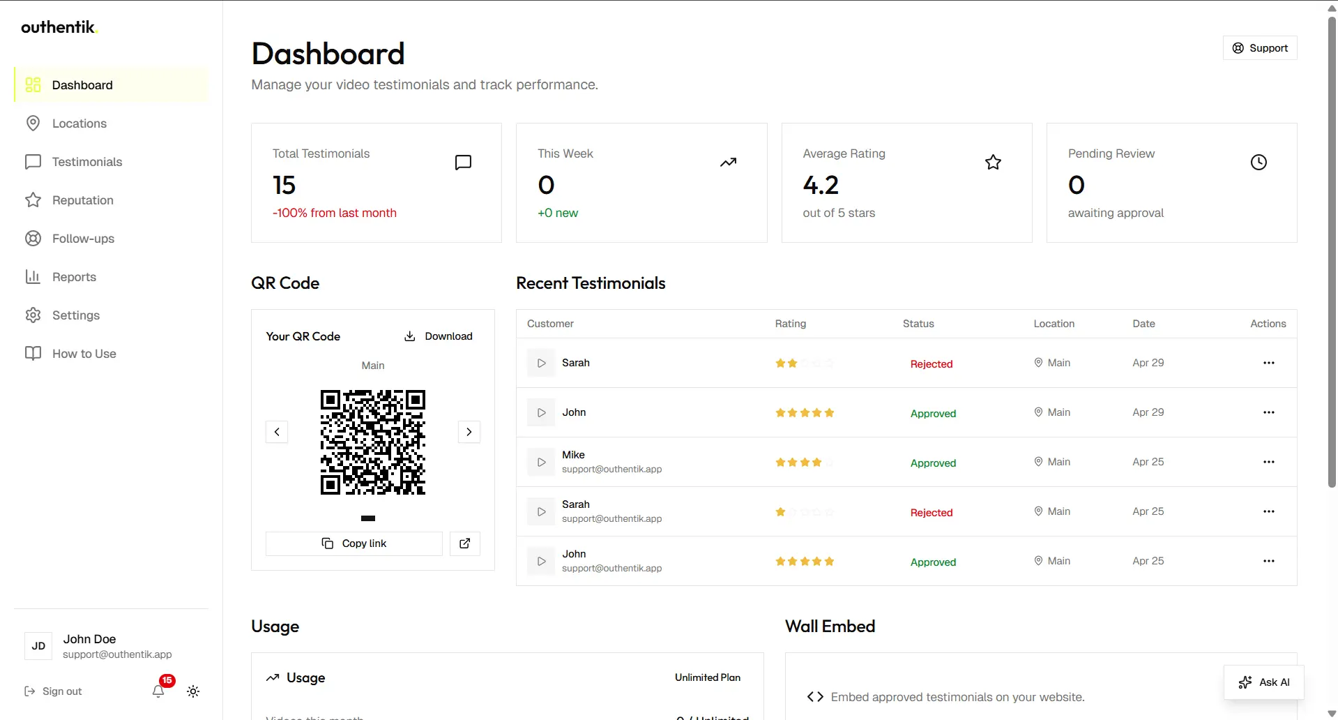Copy the QR code link
The width and height of the screenshot is (1338, 720).
(x=354, y=543)
